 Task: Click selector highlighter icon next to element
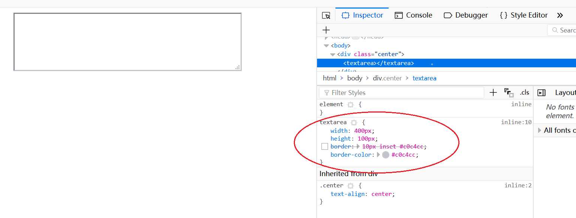350,105
